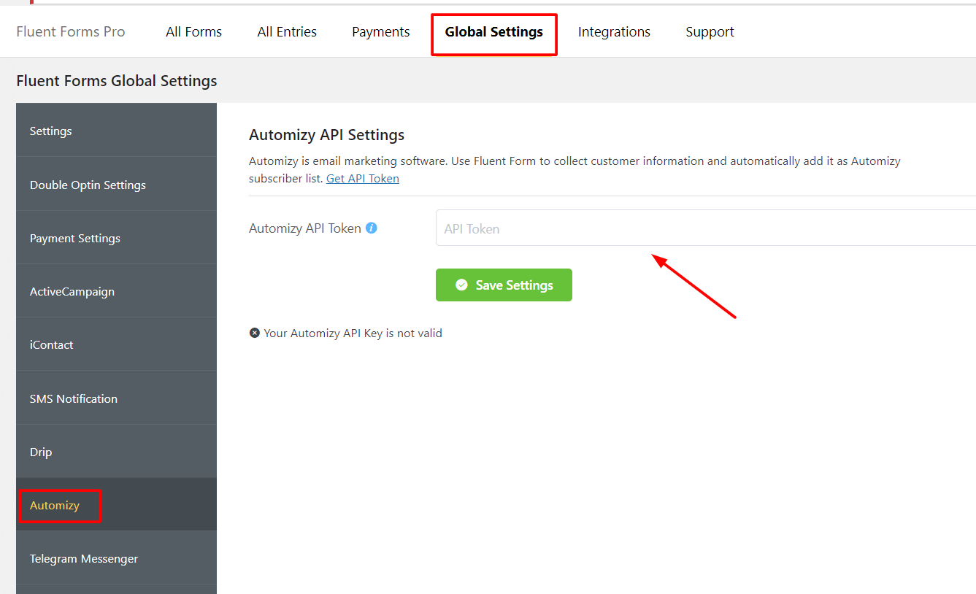The width and height of the screenshot is (976, 594).
Task: Go to the Payments tab
Action: [x=381, y=32]
